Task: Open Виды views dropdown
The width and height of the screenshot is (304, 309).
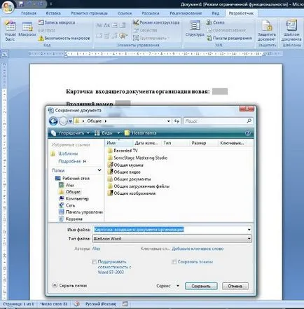Action: tap(107, 133)
